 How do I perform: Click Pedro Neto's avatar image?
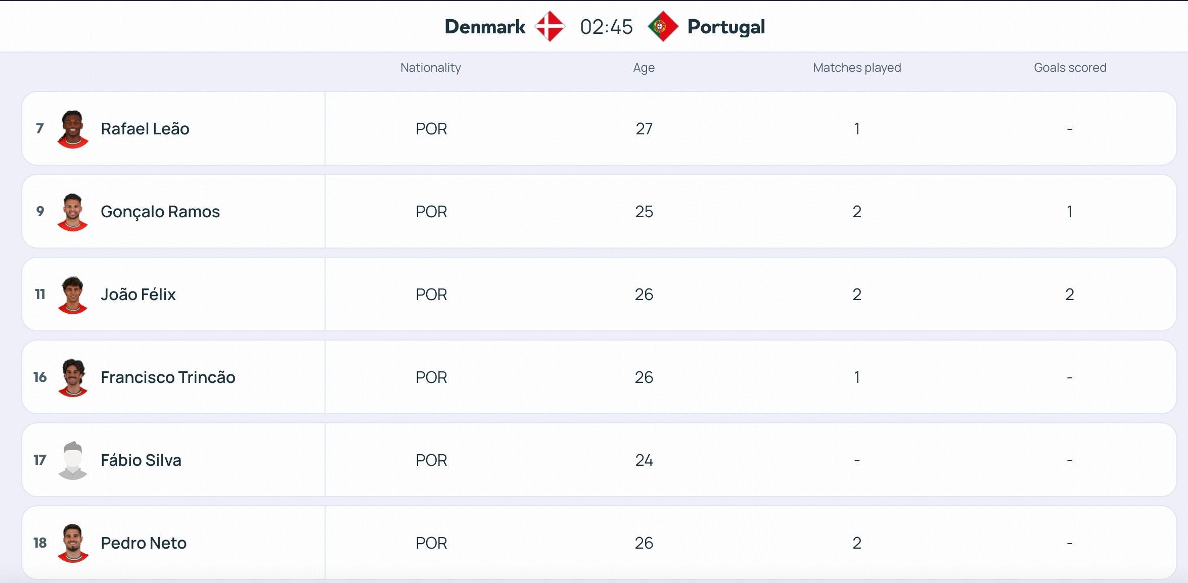(x=73, y=543)
